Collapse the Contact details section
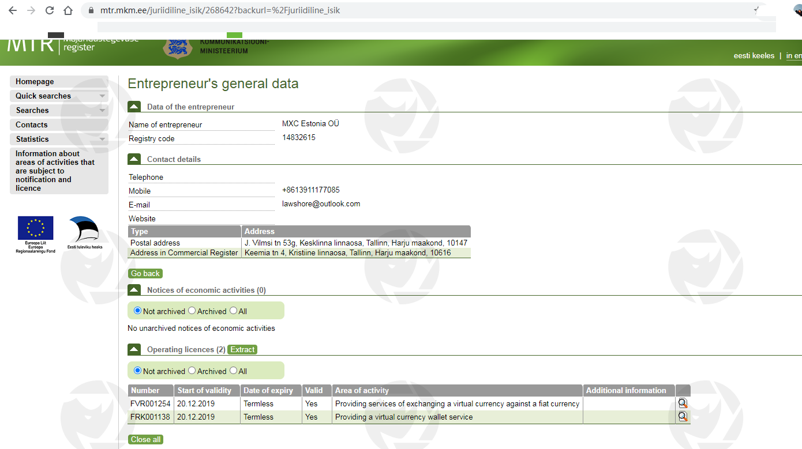The image size is (802, 449). (x=134, y=159)
